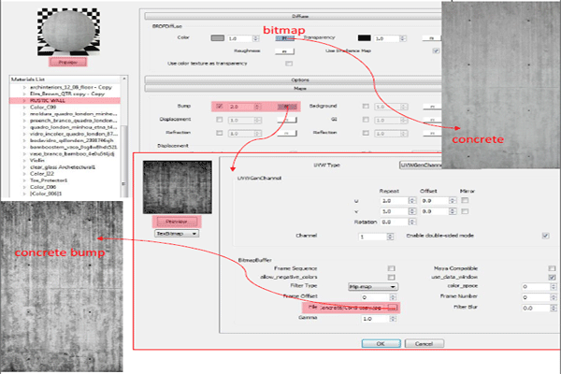Viewport: 561px width, 374px height.
Task: Open the Diffuse Color texture map button
Action: pos(285,38)
